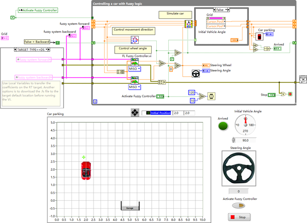This screenshot has width=307, height=223.
Task: Click the Cursor.PosY property item
Action: point(216,26)
